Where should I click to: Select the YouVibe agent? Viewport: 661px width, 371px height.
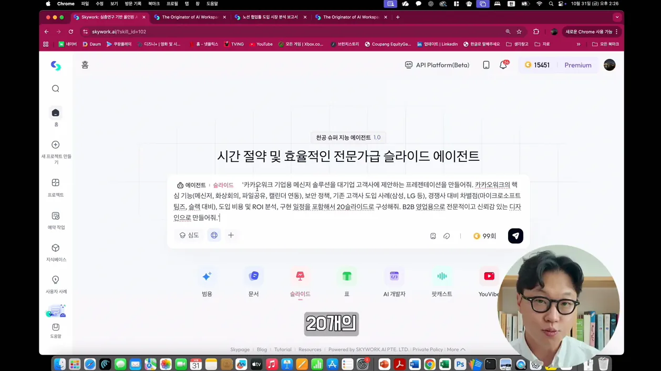pos(489,283)
